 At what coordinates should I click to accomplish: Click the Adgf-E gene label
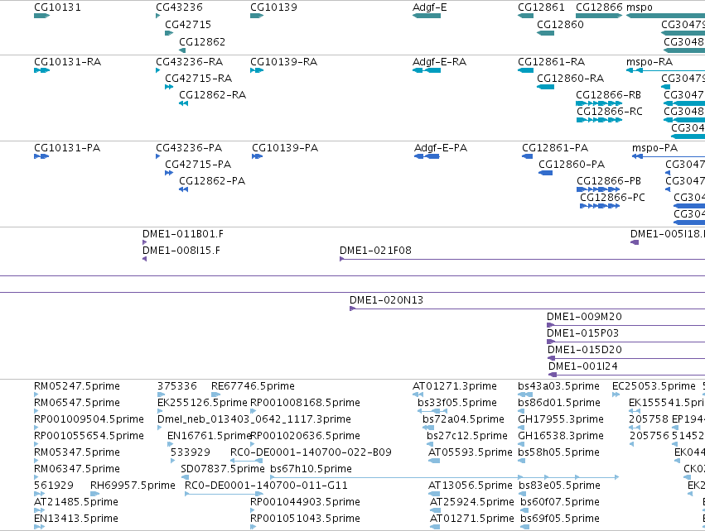[430, 7]
